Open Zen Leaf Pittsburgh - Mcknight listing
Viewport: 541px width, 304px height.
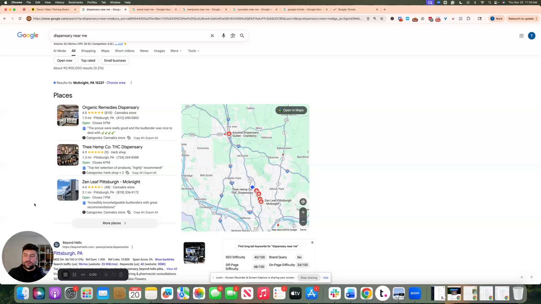(x=111, y=182)
